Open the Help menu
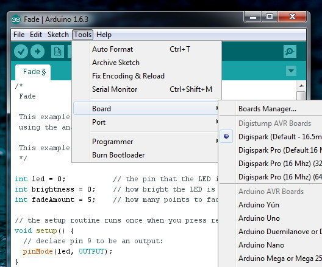This screenshot has width=322, height=267. tap(104, 35)
